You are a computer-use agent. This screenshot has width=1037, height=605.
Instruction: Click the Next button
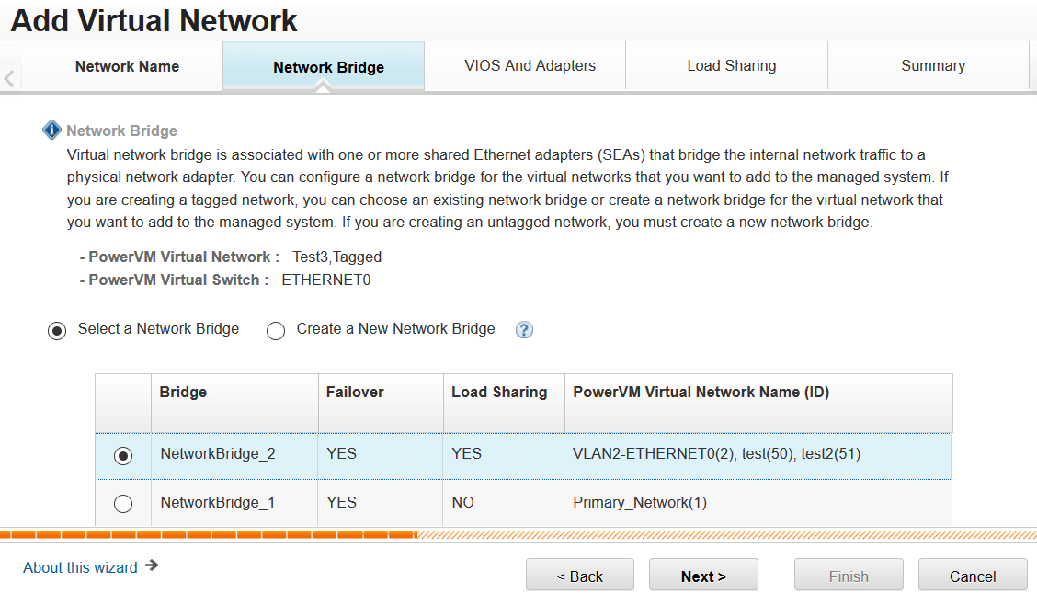pos(703,576)
